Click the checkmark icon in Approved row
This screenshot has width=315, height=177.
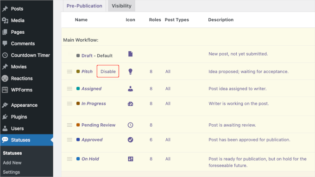click(x=130, y=140)
